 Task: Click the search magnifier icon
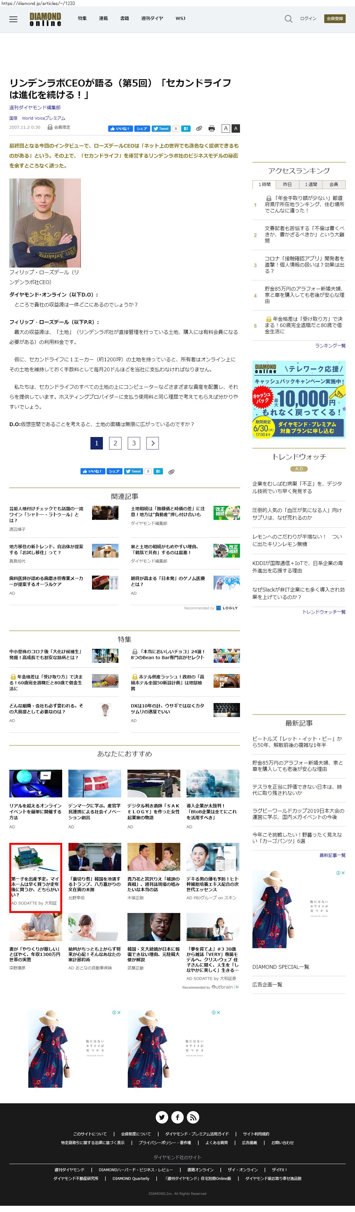coord(288,19)
